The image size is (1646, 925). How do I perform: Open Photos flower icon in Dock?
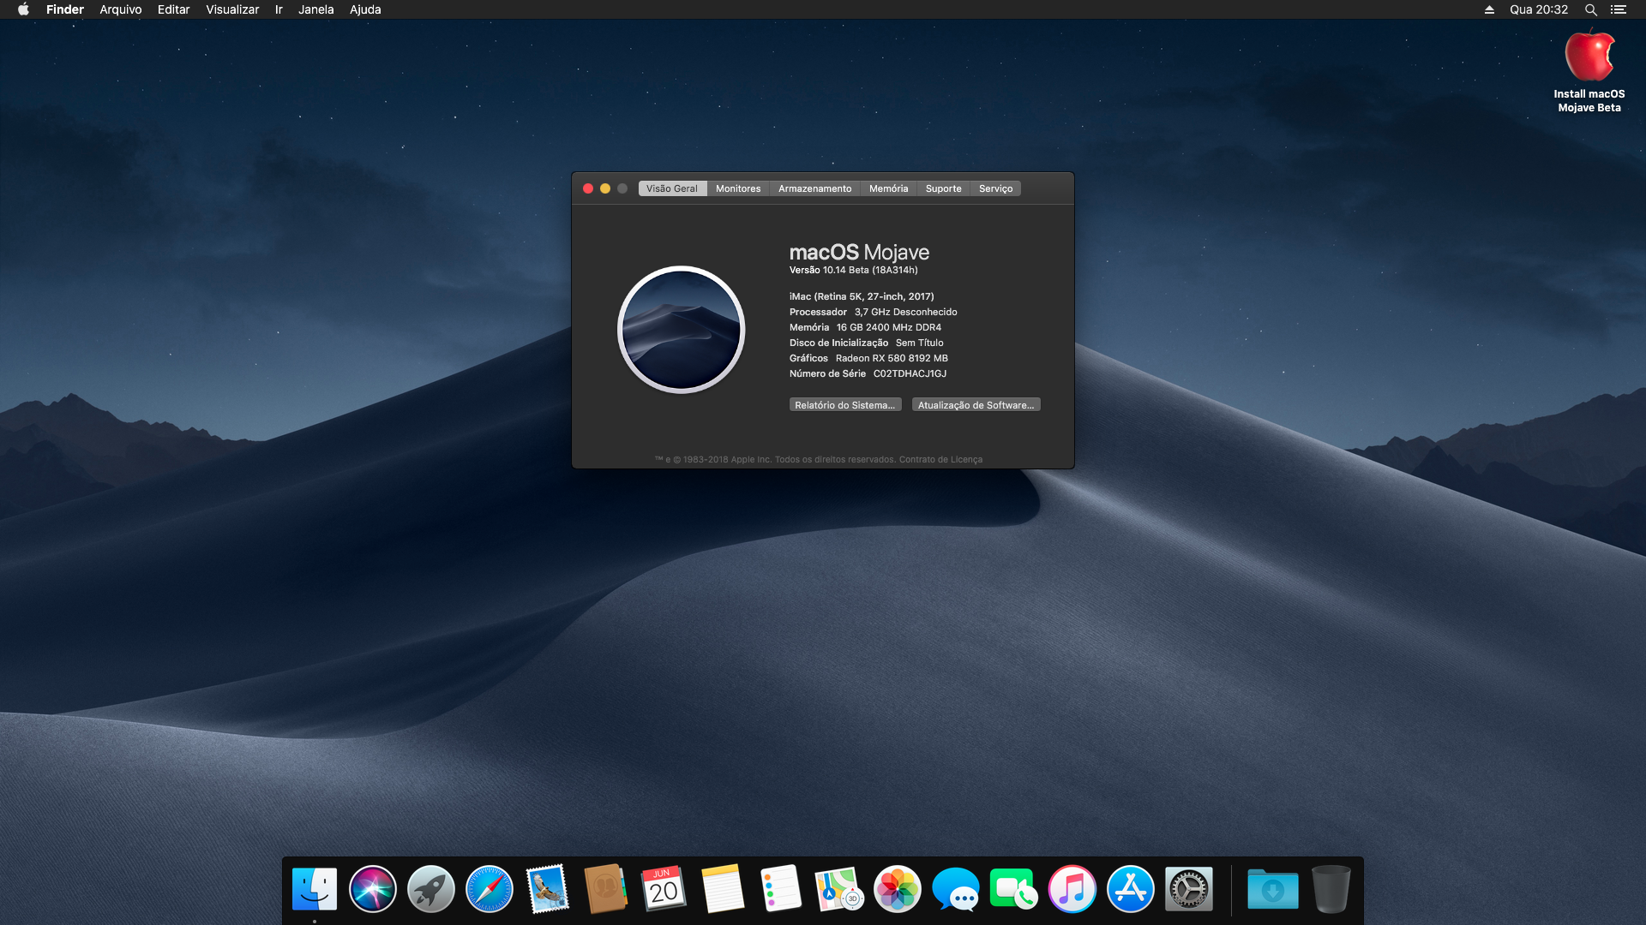tap(898, 889)
